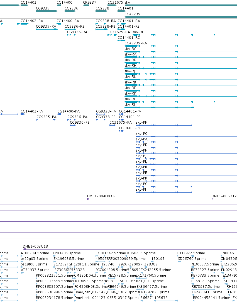Select EST bs19f06.5prime
The width and height of the screenshot is (237, 302).
coord(34,264)
